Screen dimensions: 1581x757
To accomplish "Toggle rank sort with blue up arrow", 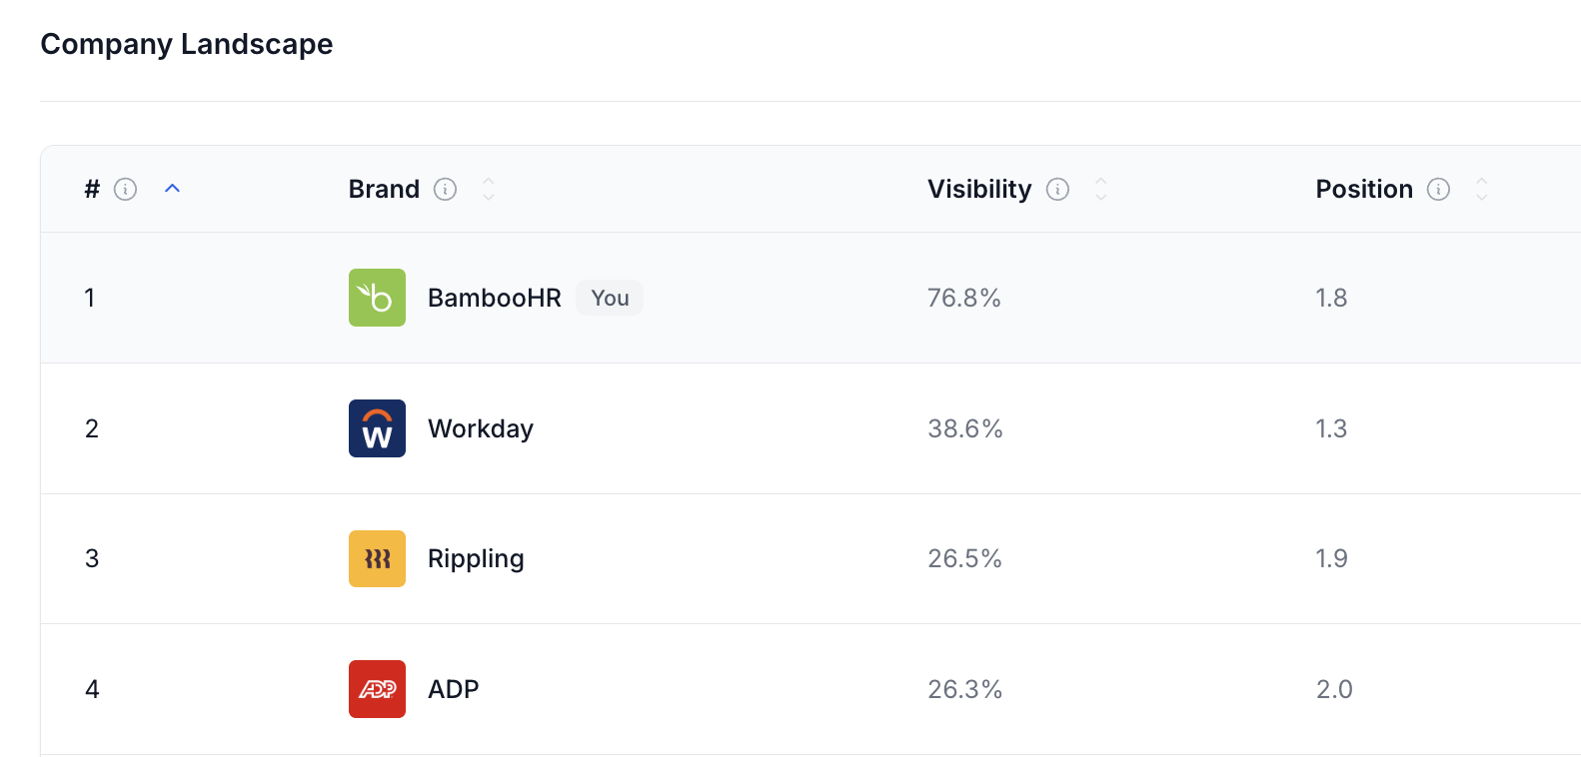I will [x=172, y=188].
